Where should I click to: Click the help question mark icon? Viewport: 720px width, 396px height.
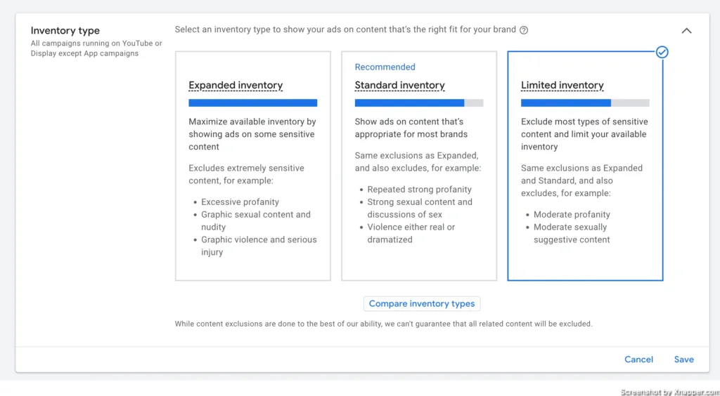pyautogui.click(x=523, y=30)
